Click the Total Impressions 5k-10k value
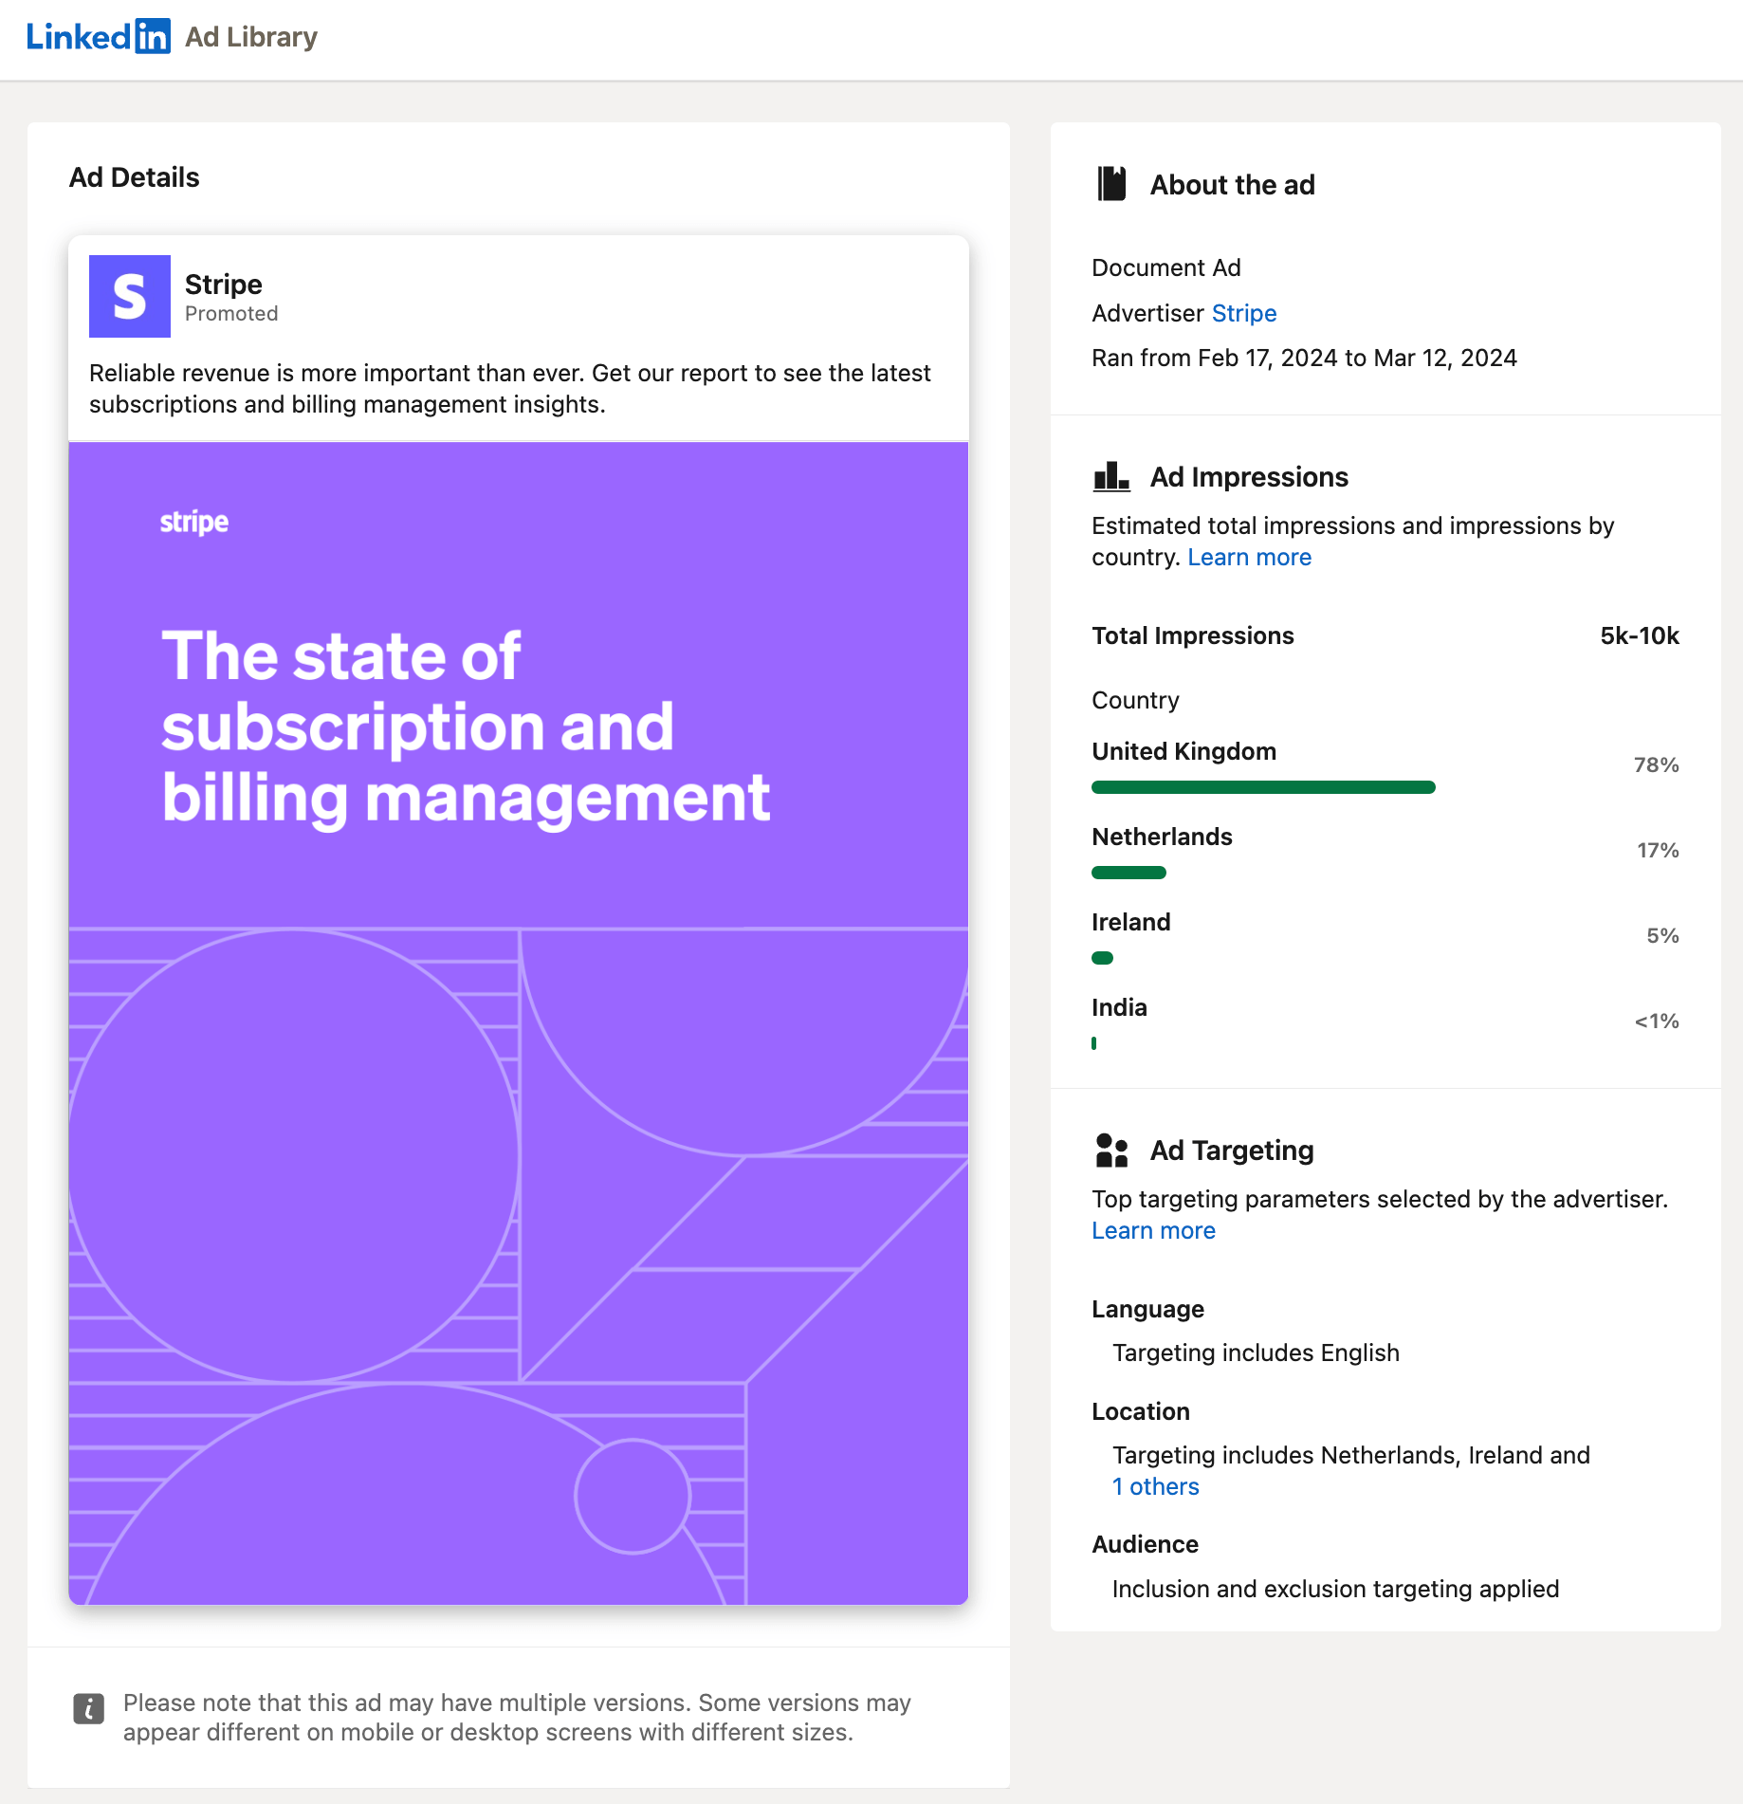The height and width of the screenshot is (1804, 1743). (x=1638, y=635)
